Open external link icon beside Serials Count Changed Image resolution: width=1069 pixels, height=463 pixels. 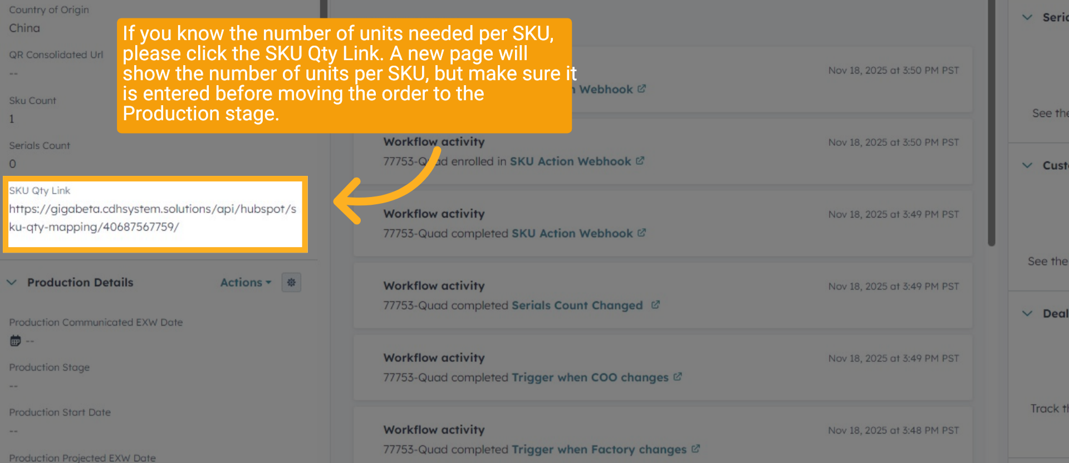tap(655, 305)
